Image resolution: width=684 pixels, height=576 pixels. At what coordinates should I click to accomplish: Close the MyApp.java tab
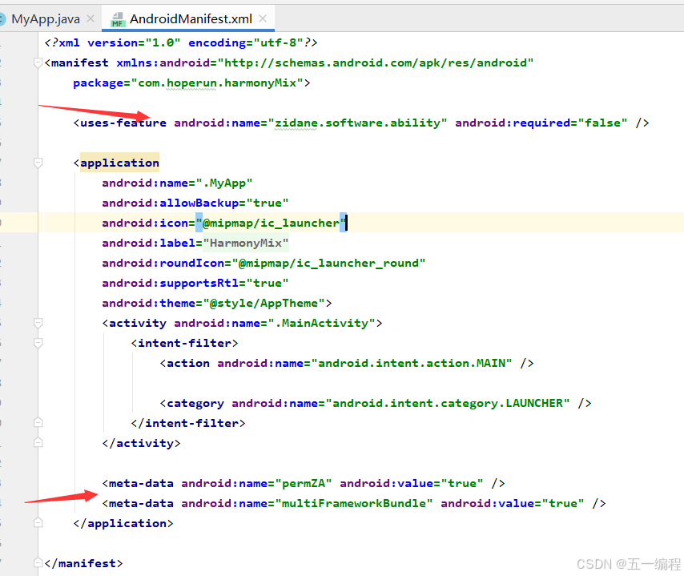tap(91, 18)
